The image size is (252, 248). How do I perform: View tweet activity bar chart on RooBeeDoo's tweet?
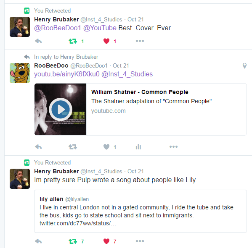click(138, 147)
